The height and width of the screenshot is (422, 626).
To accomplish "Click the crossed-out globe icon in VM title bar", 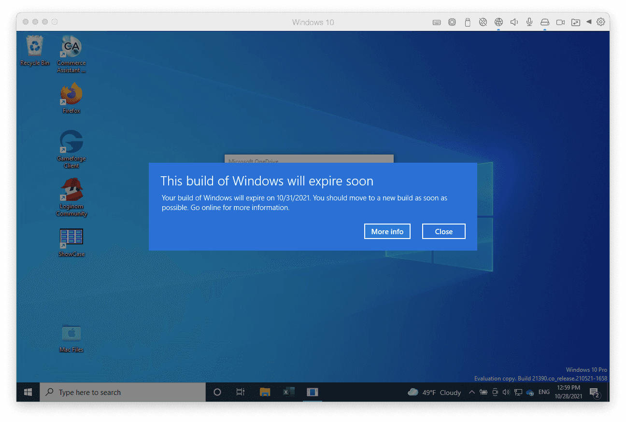I will click(483, 22).
